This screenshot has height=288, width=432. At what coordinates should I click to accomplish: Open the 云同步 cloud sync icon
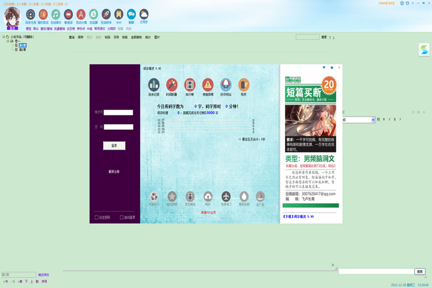[144, 14]
